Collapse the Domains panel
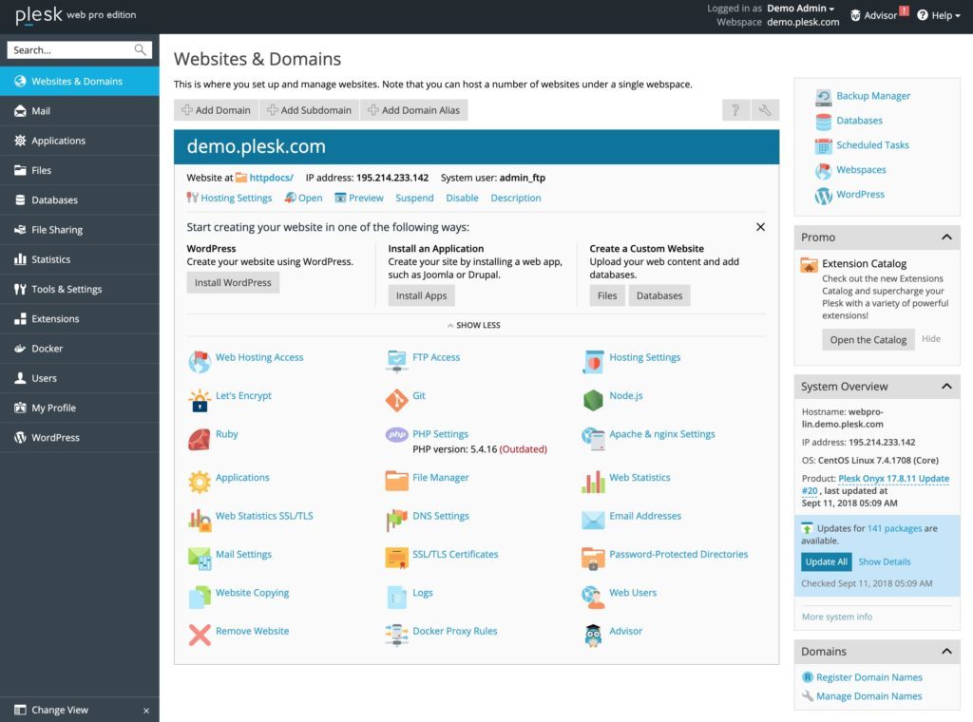 pos(946,652)
